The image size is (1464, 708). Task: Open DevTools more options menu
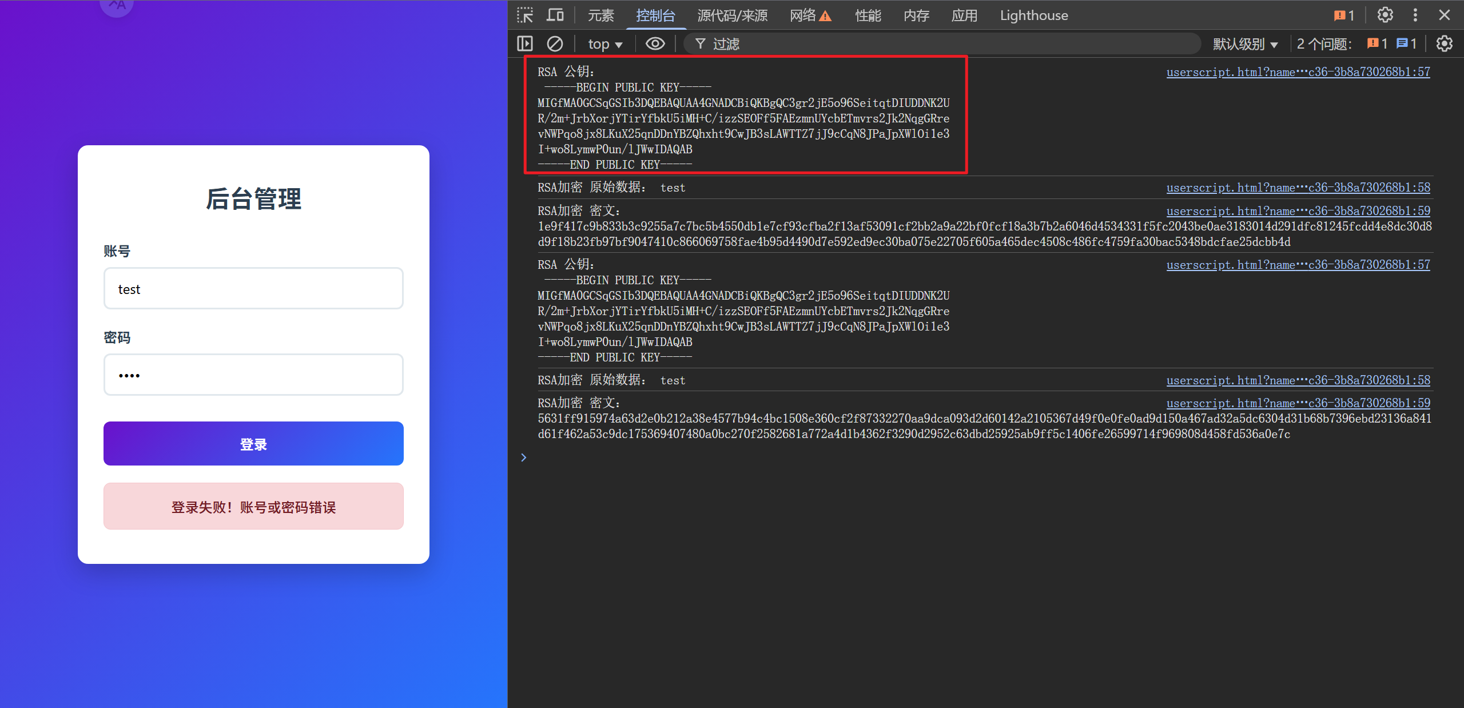tap(1415, 15)
